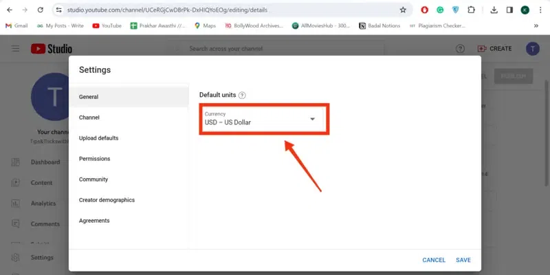Click Default units help icon

point(242,95)
